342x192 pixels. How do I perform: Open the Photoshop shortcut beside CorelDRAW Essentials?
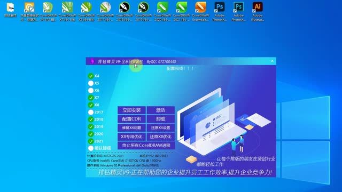[220, 12]
